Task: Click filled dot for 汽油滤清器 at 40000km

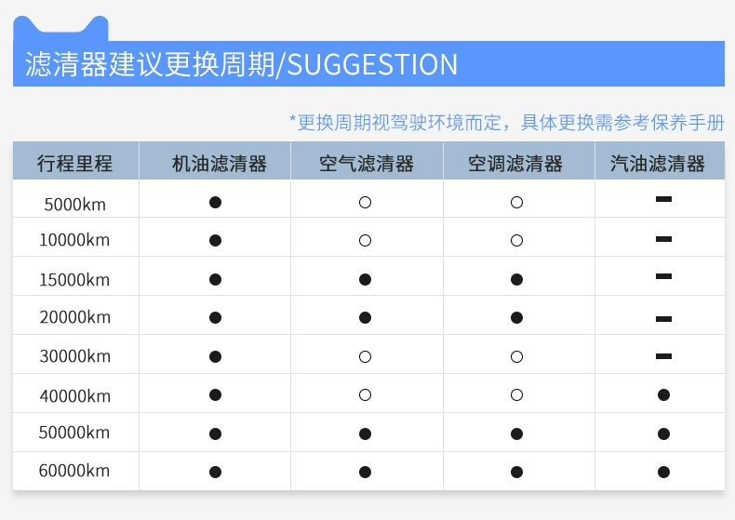Action: [x=663, y=395]
